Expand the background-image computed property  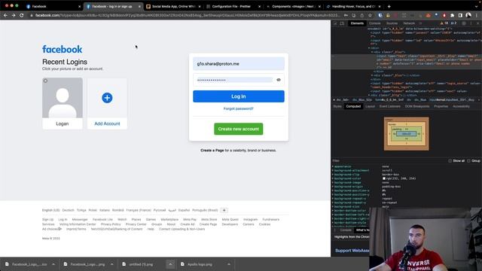[x=333, y=182]
